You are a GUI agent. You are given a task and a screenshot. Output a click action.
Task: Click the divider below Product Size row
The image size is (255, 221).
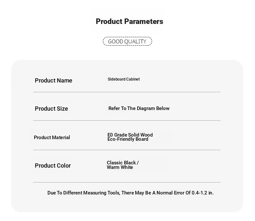(127, 121)
